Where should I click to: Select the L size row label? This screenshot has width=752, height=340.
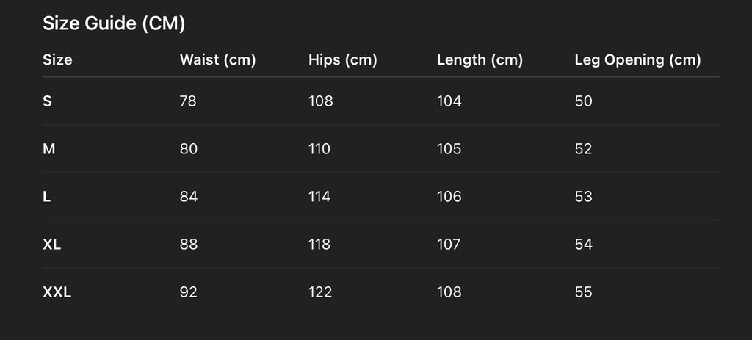point(47,197)
